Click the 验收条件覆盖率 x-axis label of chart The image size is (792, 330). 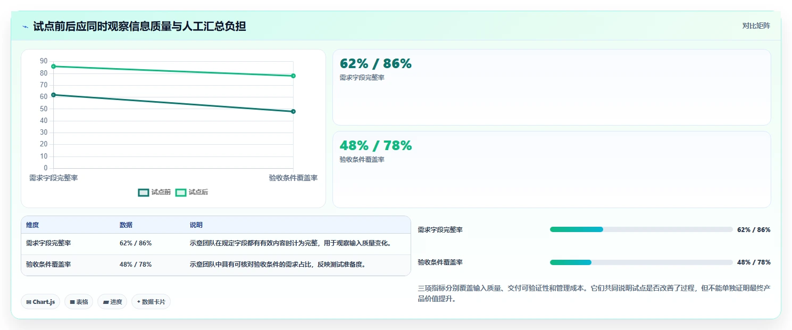293,178
